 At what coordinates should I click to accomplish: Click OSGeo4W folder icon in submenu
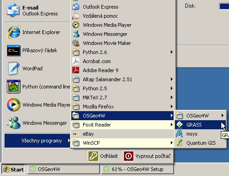coord(179,116)
